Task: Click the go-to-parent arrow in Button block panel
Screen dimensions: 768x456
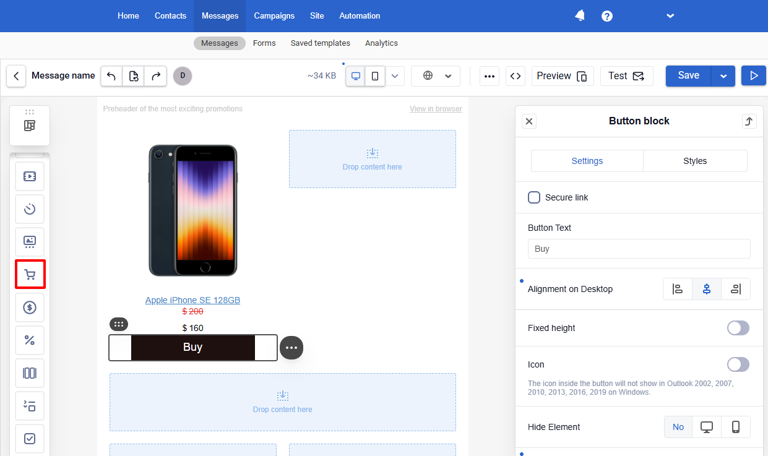Action: click(749, 121)
